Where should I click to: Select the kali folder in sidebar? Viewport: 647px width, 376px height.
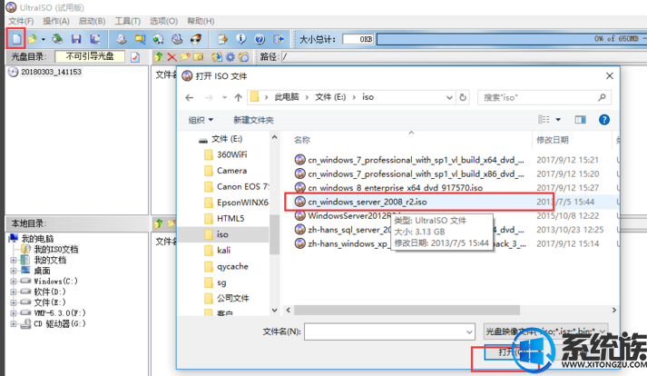223,251
